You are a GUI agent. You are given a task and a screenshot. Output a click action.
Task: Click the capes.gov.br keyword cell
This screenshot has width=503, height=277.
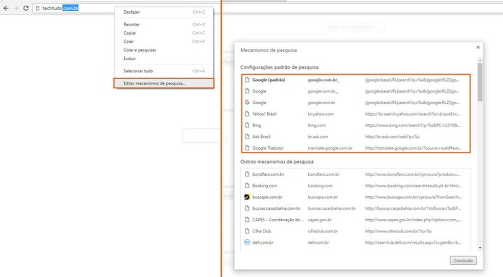coord(320,220)
